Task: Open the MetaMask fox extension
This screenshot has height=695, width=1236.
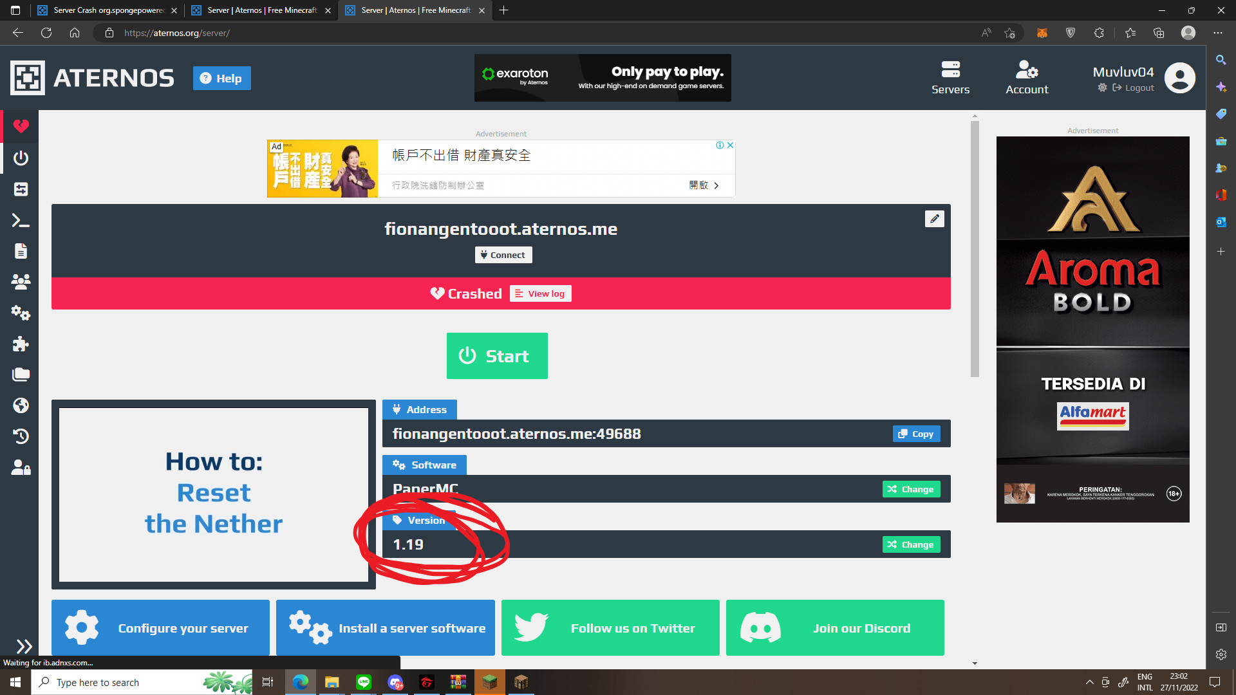Action: pos(1042,33)
